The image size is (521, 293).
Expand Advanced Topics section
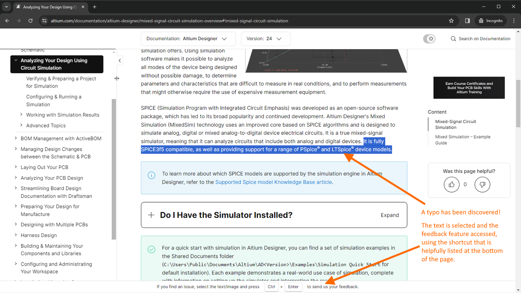(x=21, y=125)
